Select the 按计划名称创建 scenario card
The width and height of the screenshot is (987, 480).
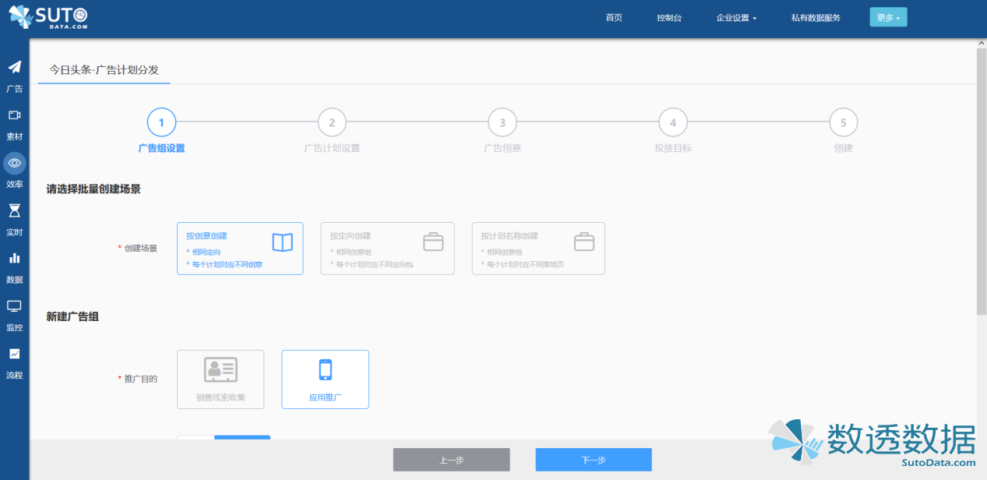538,248
